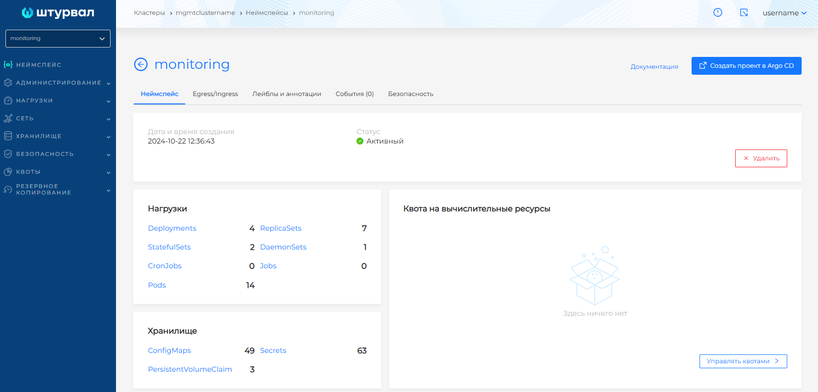
Task: Open the Deployments link
Action: [x=172, y=228]
